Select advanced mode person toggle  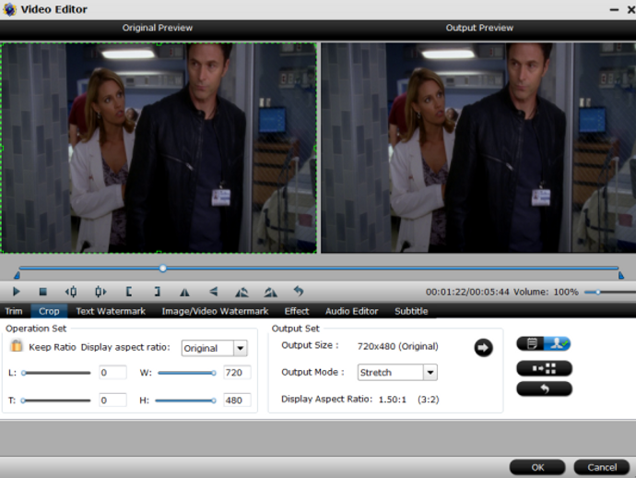[x=558, y=344]
